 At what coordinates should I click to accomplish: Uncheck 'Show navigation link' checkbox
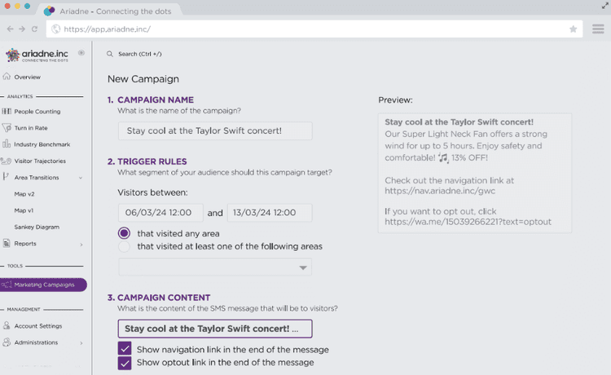(125, 349)
